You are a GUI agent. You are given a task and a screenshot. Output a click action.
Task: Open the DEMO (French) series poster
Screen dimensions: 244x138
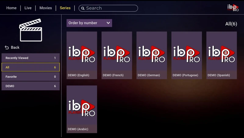117,55
